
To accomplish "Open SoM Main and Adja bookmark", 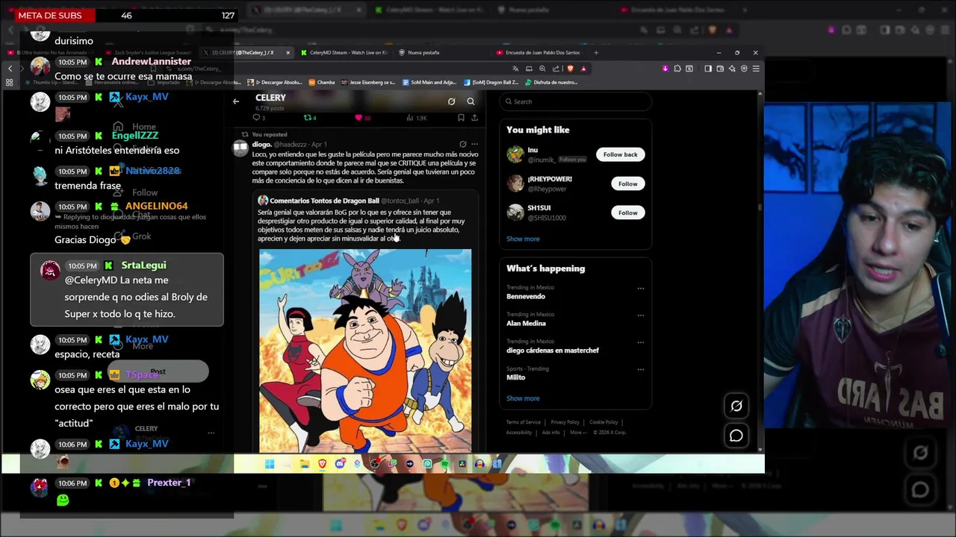I will (x=429, y=82).
